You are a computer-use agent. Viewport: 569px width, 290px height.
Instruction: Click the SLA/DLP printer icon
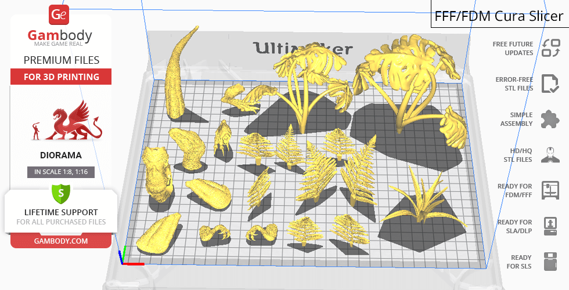(550, 226)
